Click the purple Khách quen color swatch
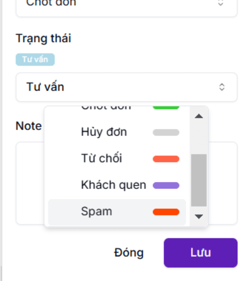 coord(166,185)
